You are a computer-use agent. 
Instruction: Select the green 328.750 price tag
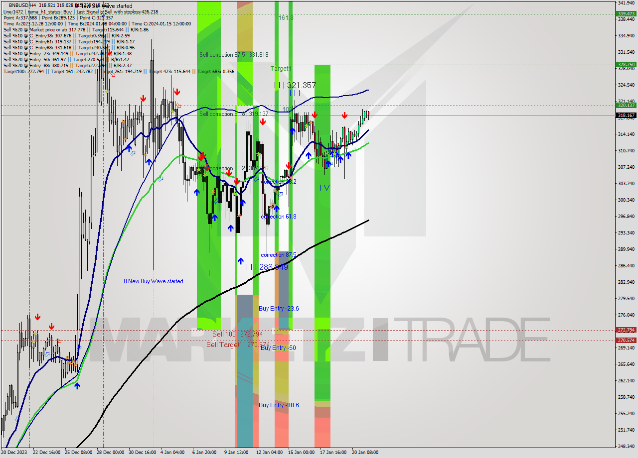(x=626, y=64)
